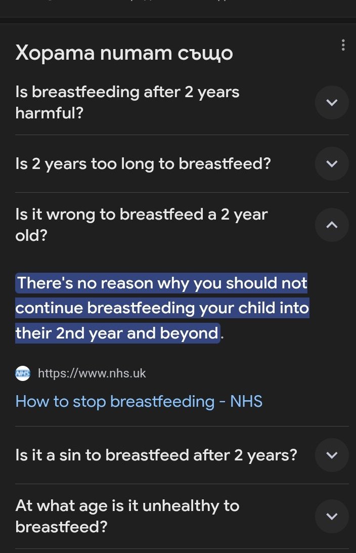
Task: Click highlighted text "their 2nd year and beyond"
Action: [116, 333]
